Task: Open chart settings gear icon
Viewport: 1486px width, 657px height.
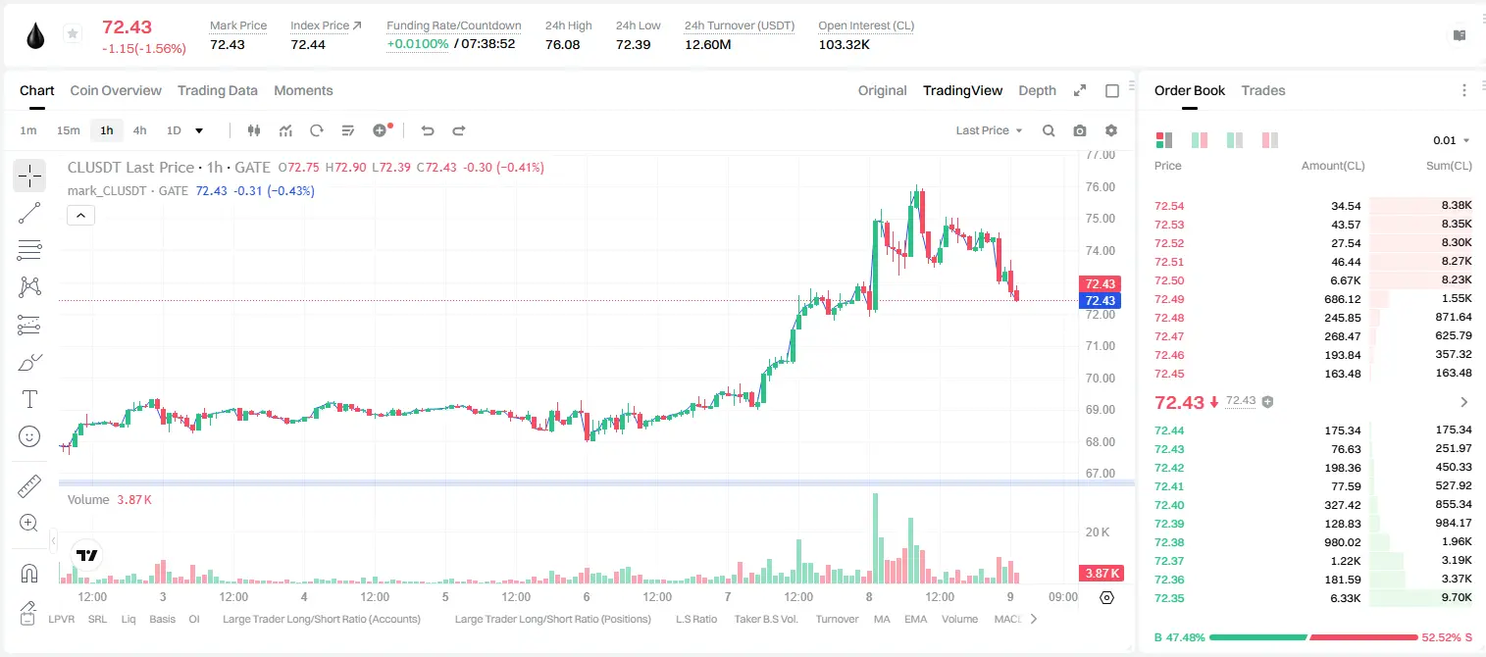Action: click(x=1111, y=130)
